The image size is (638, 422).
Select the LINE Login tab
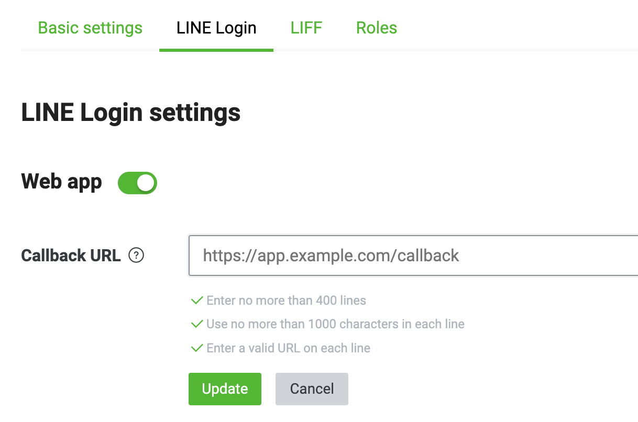pyautogui.click(x=216, y=28)
